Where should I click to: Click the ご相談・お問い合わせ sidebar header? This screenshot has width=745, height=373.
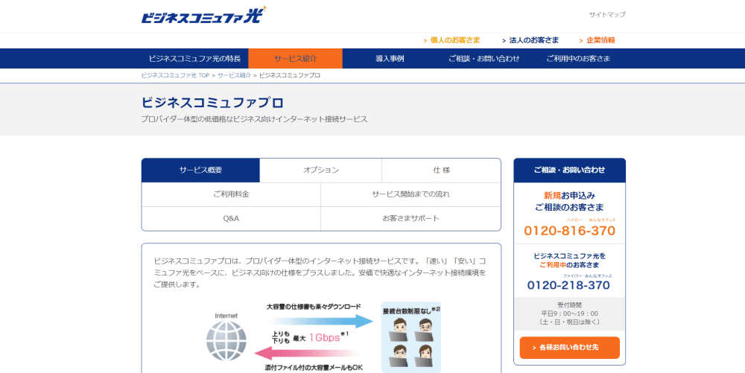pos(569,170)
